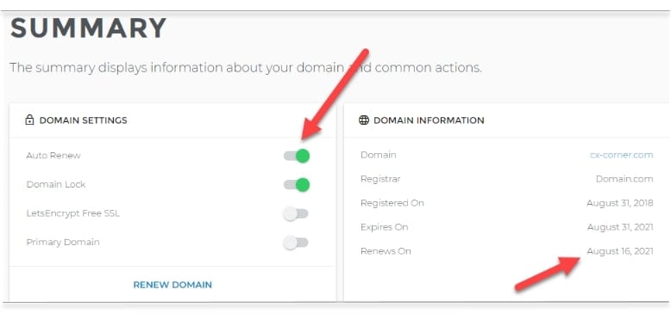The height and width of the screenshot is (314, 671).
Task: Turn off the Domain Lock switch
Action: coord(297,185)
